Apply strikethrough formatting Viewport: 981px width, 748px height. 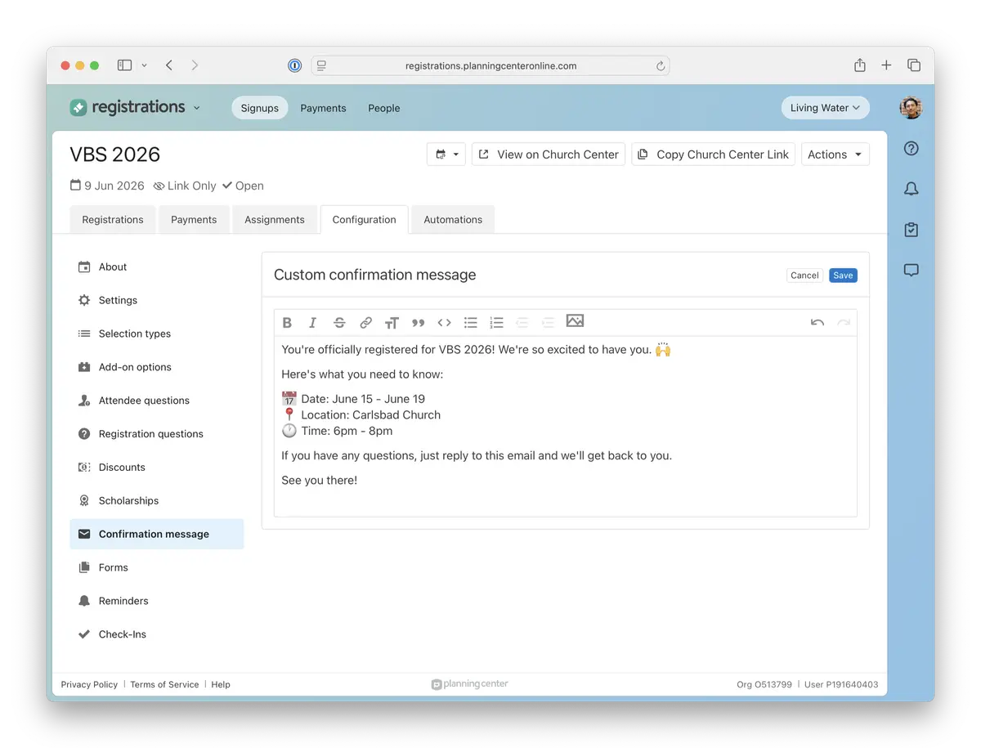(339, 323)
